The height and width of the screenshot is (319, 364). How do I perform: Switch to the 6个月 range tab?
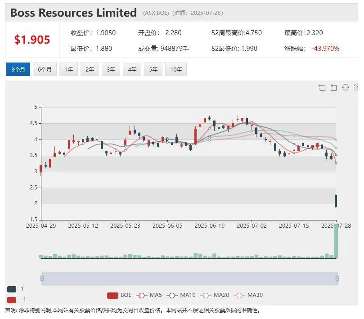click(x=45, y=69)
